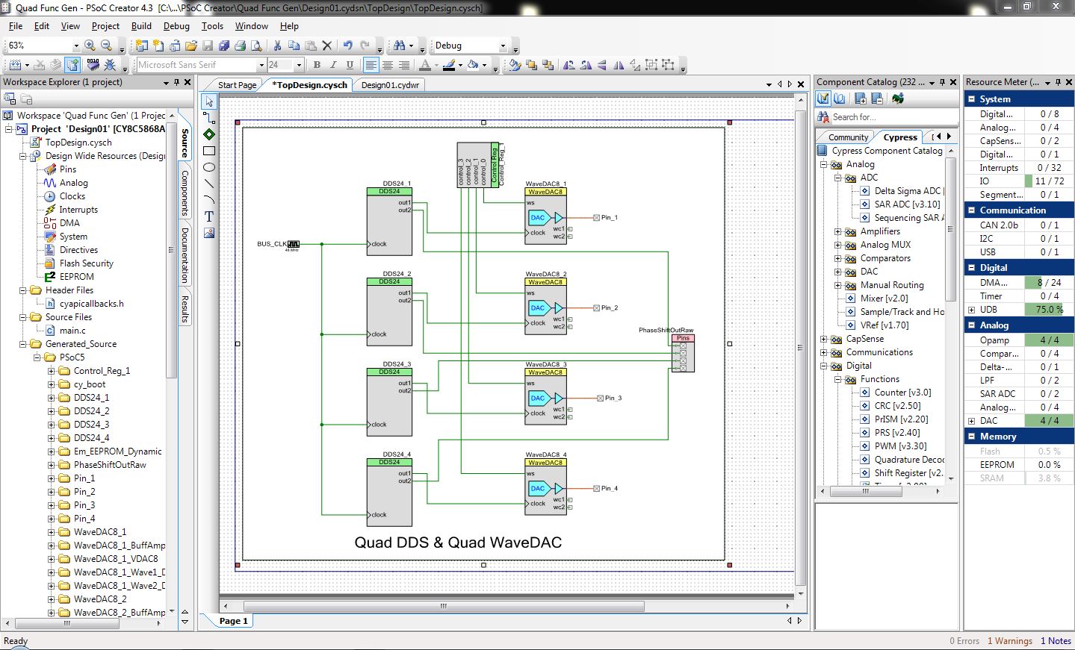Toggle the pin on Resource Meter panel

coord(1059,82)
